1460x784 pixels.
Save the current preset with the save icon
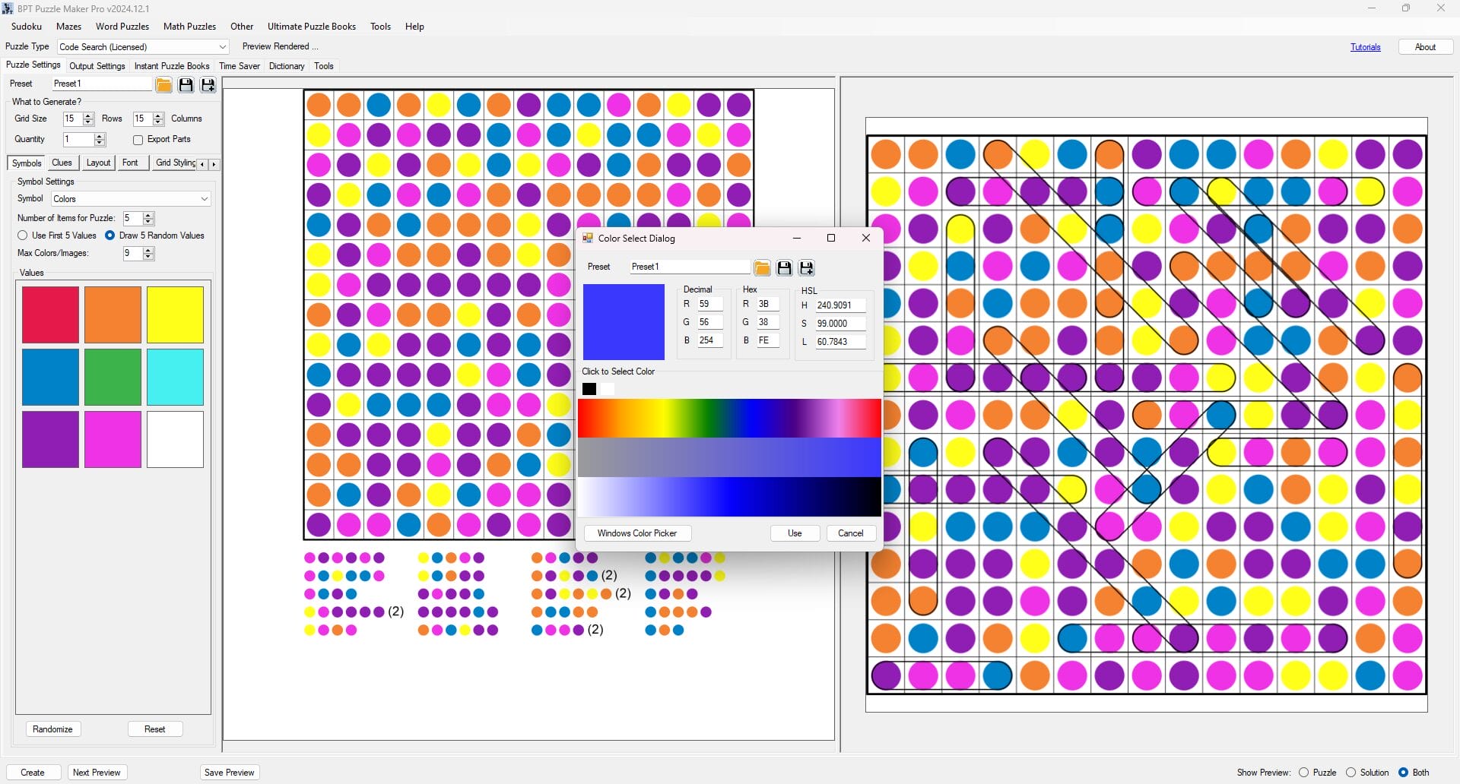click(186, 84)
